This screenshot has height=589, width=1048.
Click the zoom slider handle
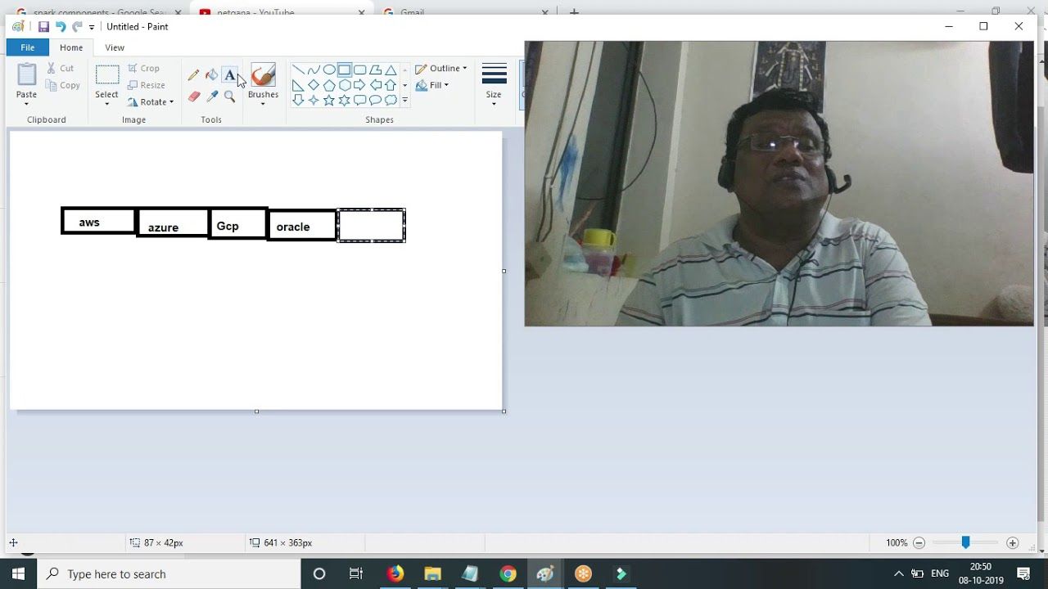pos(966,542)
